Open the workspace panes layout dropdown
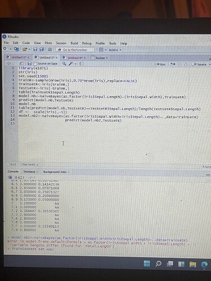Screen dimensions: 211x281 [x=102, y=49]
